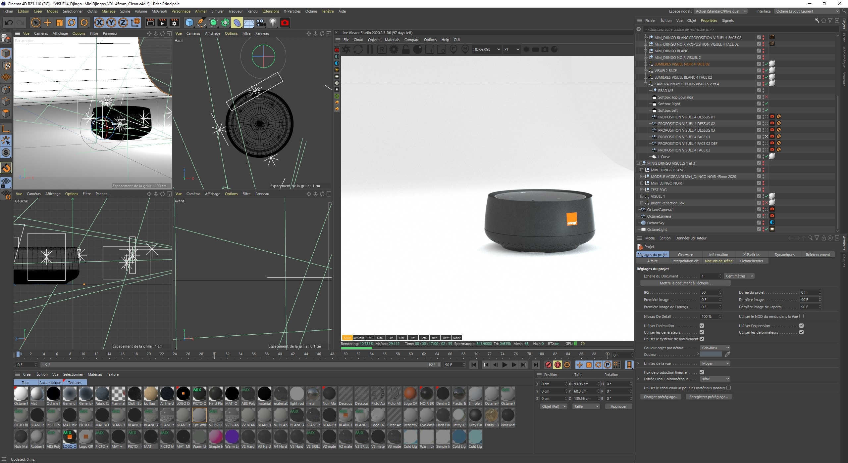The height and width of the screenshot is (463, 848).
Task: Click the Charger préréglage button
Action: 661,397
